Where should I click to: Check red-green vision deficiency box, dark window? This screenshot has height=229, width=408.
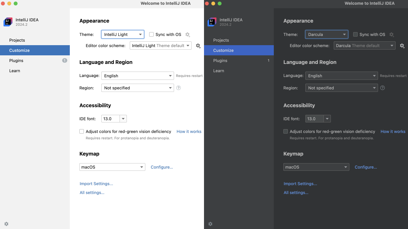(286, 131)
